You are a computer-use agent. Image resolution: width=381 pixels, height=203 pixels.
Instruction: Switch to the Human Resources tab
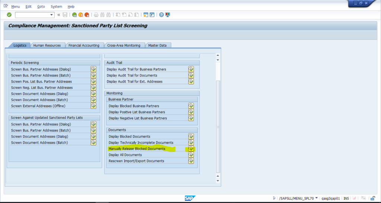47,45
